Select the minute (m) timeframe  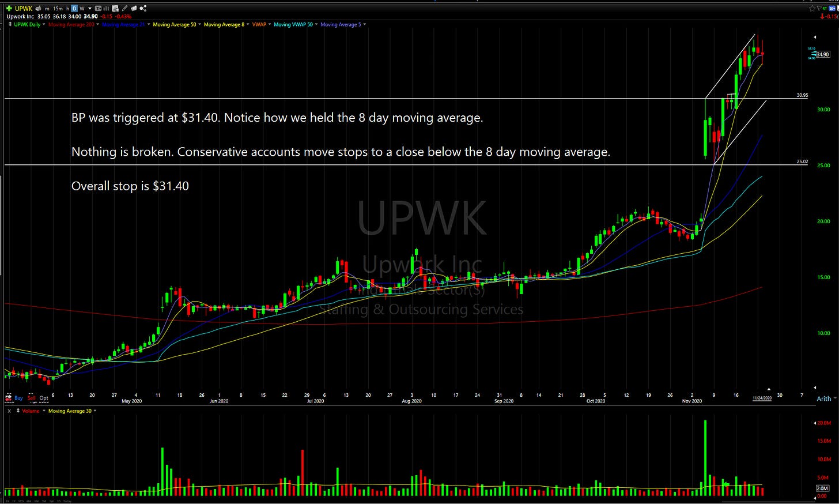(47, 9)
